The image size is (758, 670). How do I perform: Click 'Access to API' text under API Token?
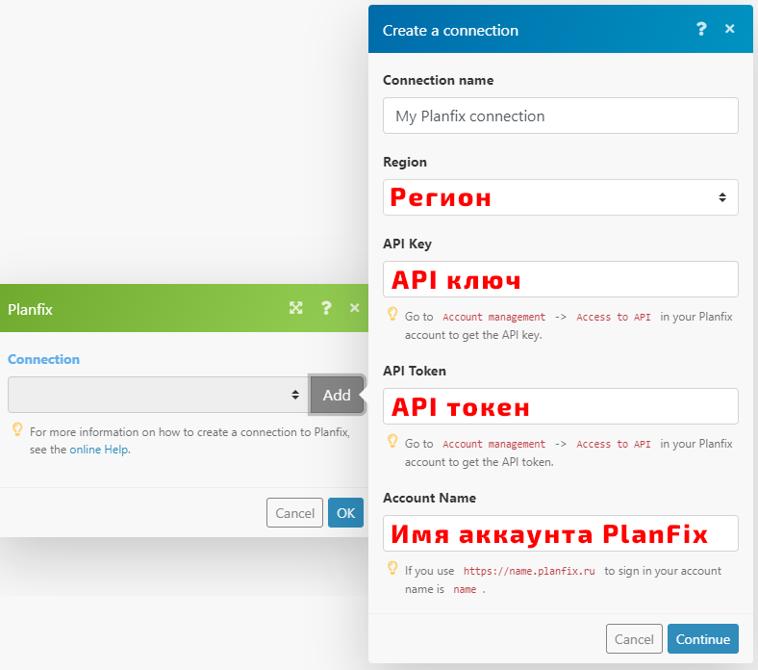613,444
